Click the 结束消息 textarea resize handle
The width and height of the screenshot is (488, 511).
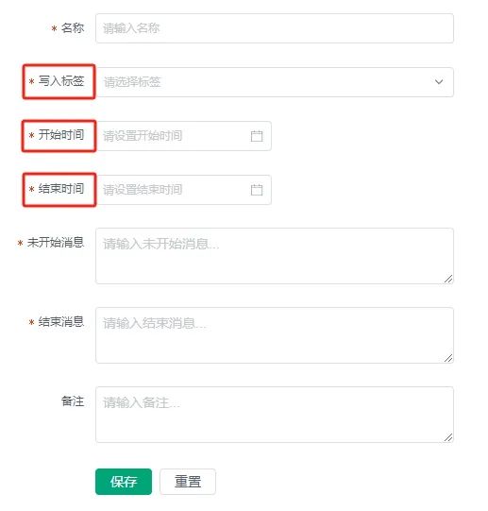point(448,358)
